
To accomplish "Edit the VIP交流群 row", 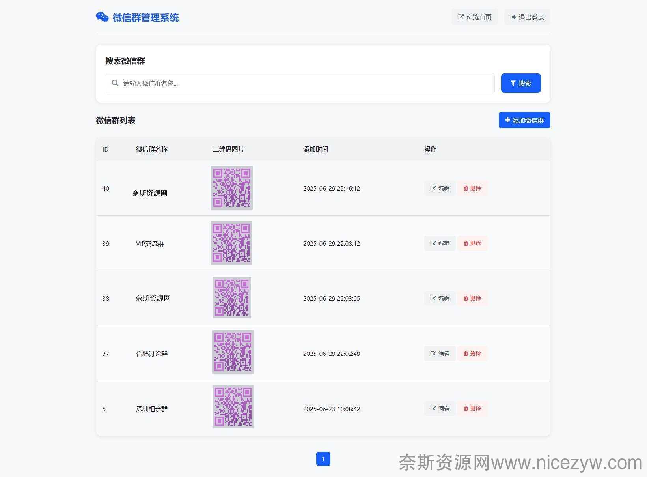I will tap(440, 243).
